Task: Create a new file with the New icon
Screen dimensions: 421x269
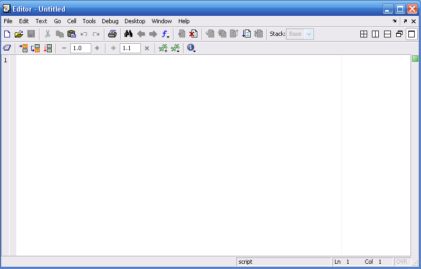Action: (x=7, y=34)
